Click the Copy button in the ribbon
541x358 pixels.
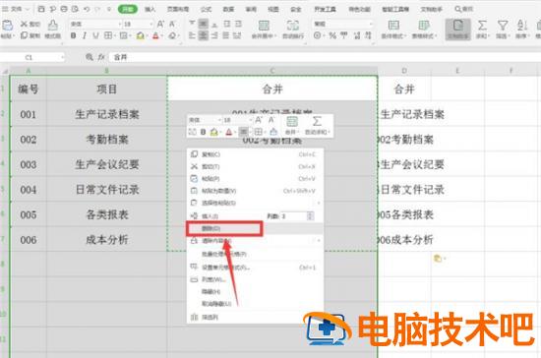point(30,35)
